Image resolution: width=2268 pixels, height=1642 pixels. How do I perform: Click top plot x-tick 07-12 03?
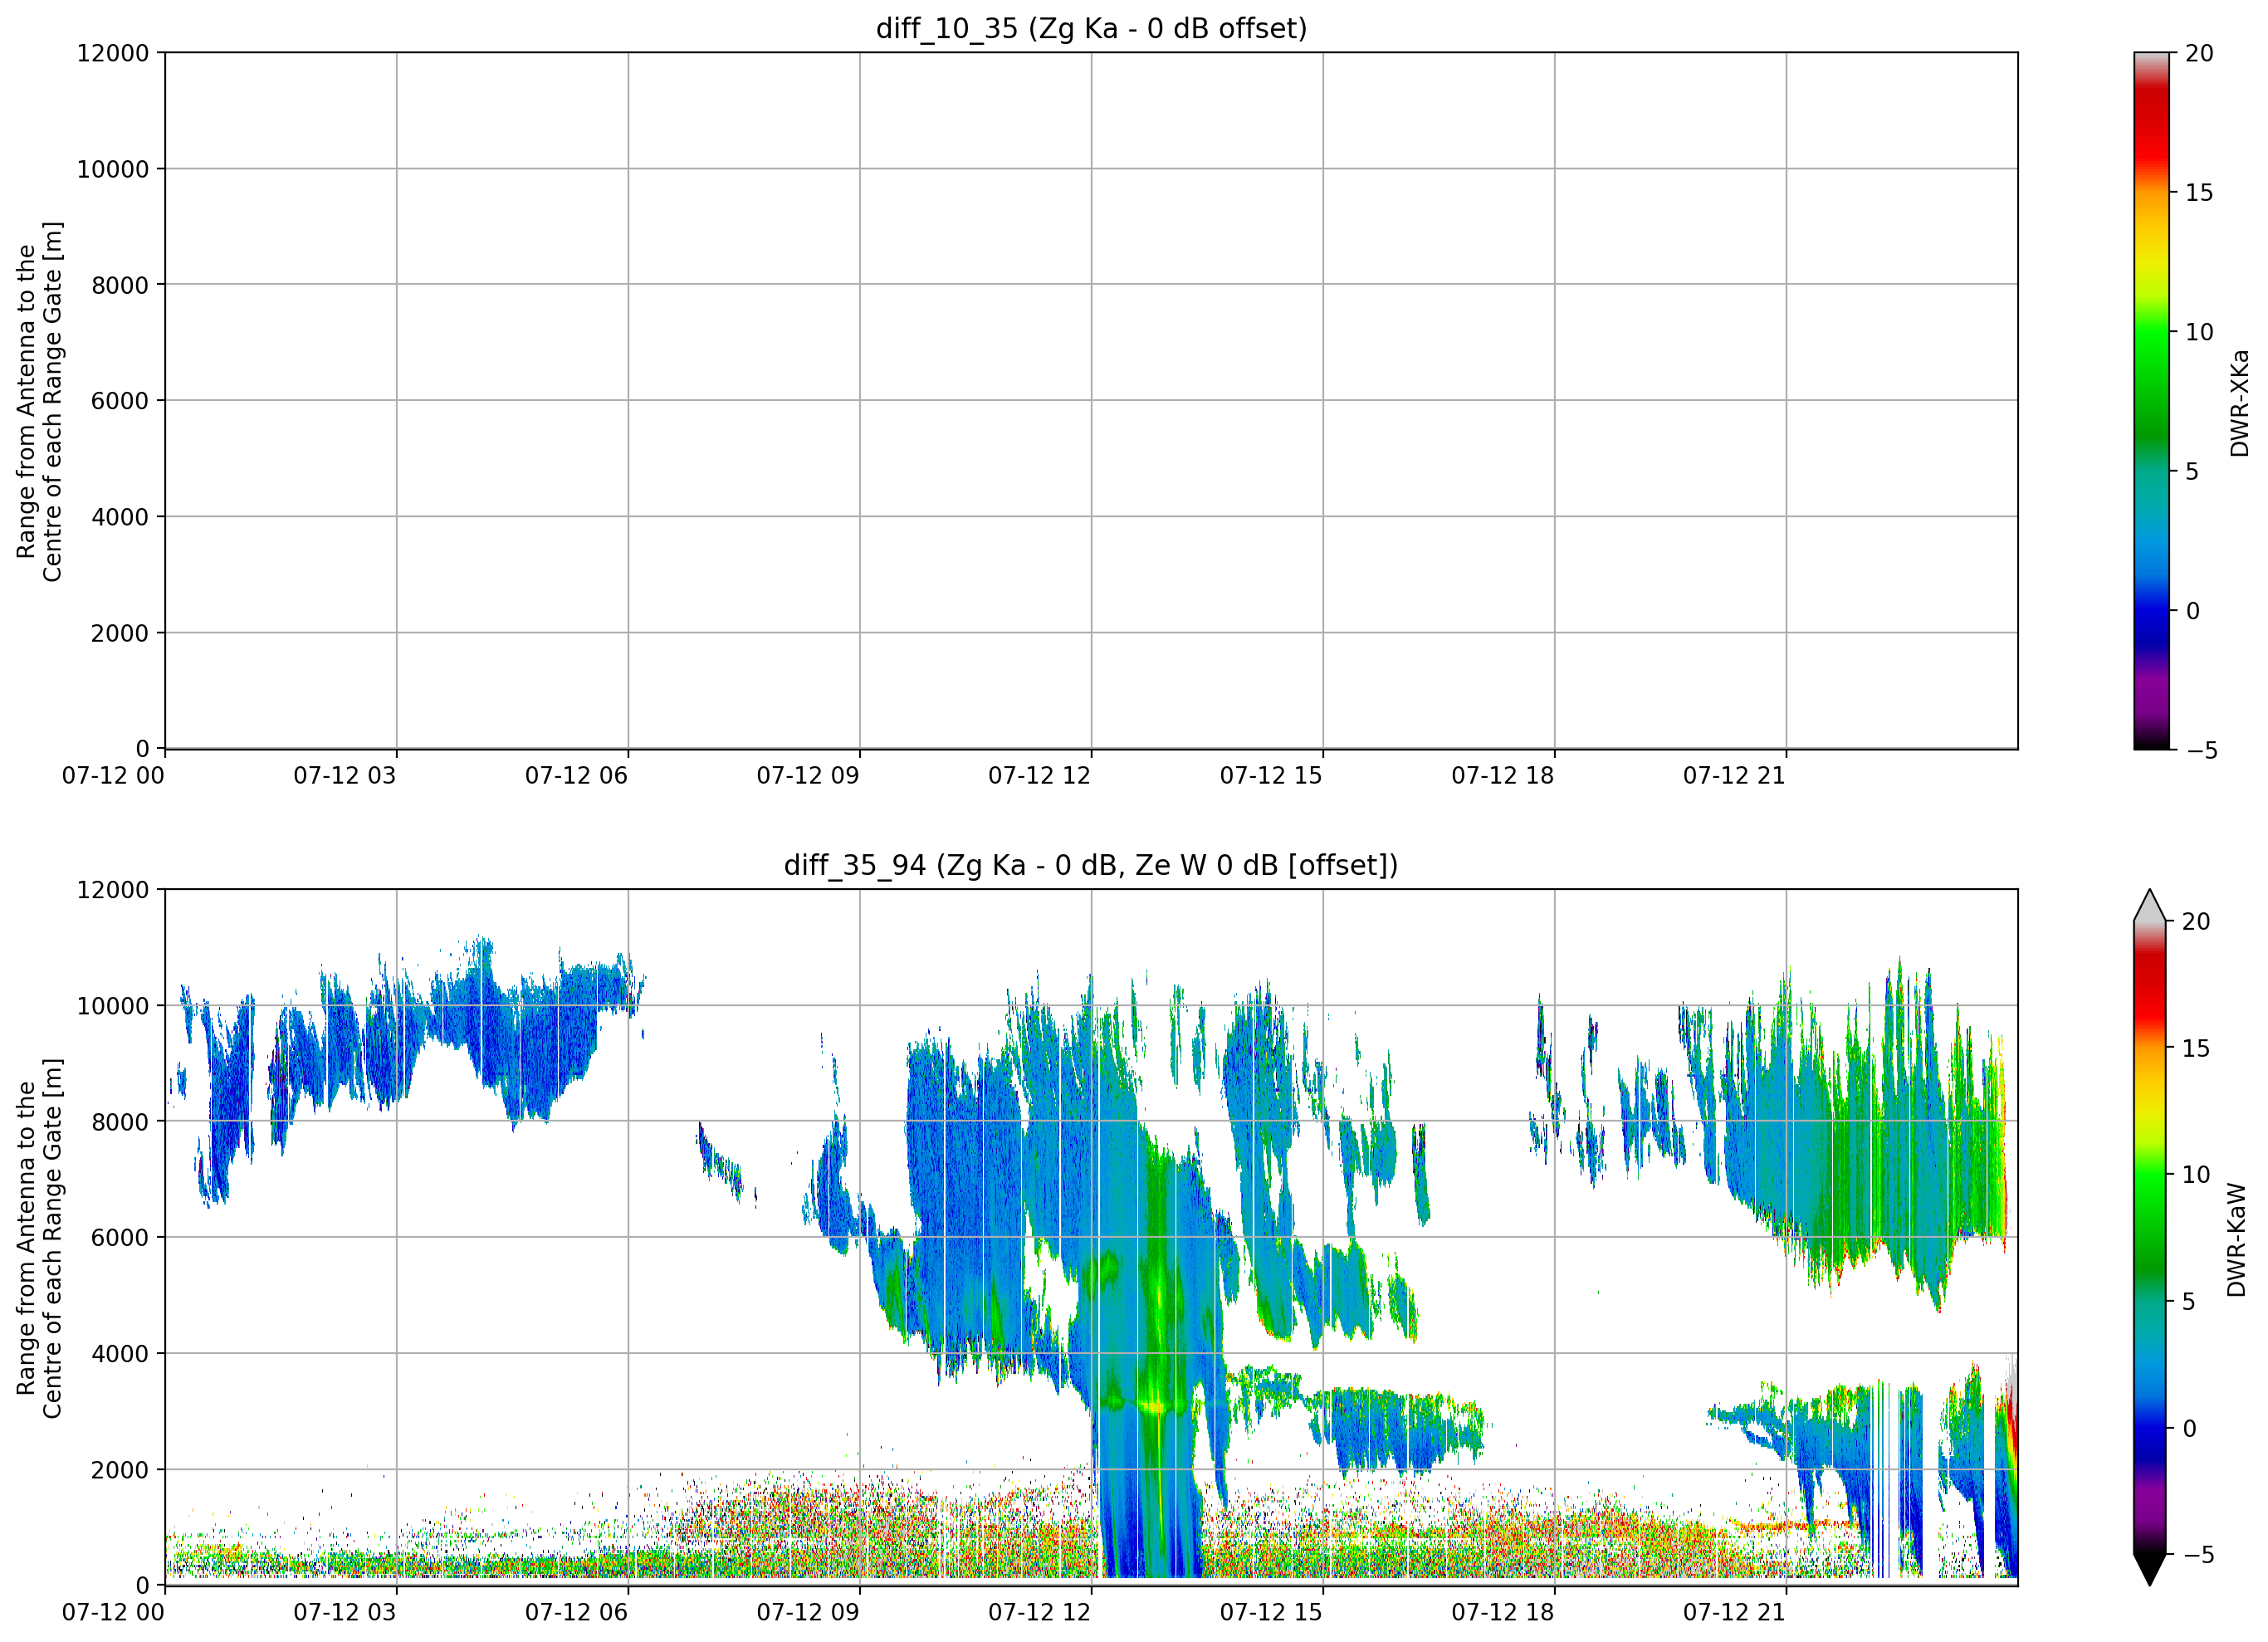[345, 775]
